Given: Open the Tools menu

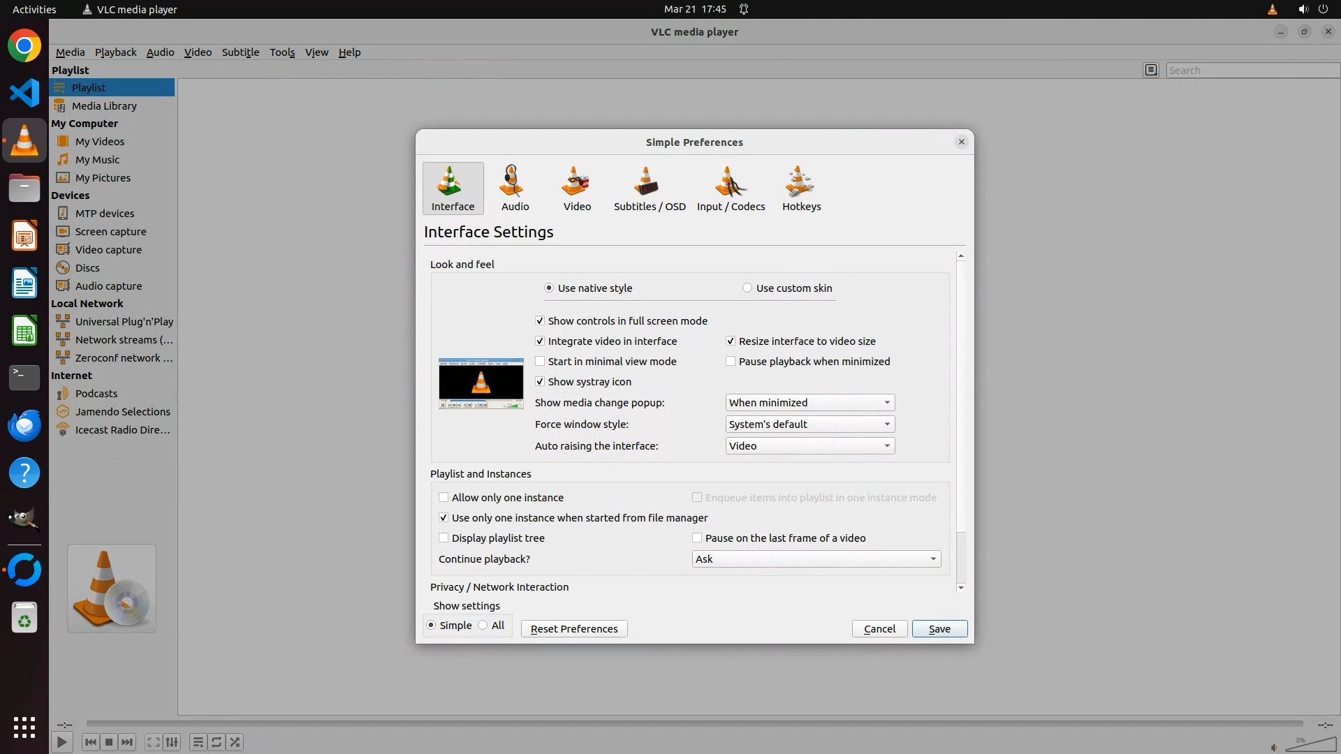Looking at the screenshot, I should click(282, 52).
